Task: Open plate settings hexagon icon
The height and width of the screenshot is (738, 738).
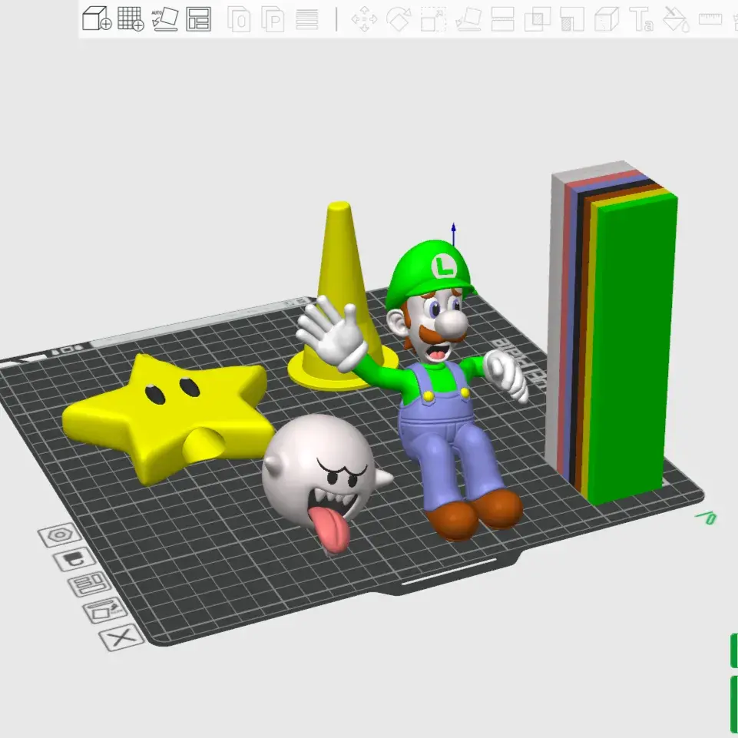Action: [x=60, y=535]
